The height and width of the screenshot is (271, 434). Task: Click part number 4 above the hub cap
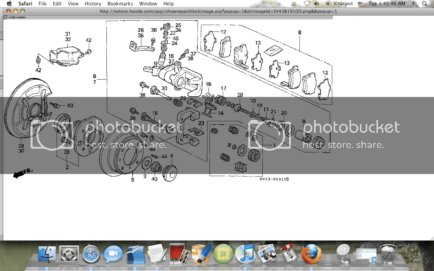[x=171, y=156]
